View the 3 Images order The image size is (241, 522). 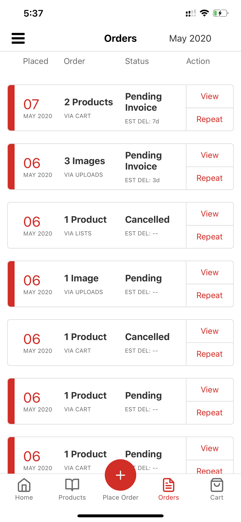point(210,155)
